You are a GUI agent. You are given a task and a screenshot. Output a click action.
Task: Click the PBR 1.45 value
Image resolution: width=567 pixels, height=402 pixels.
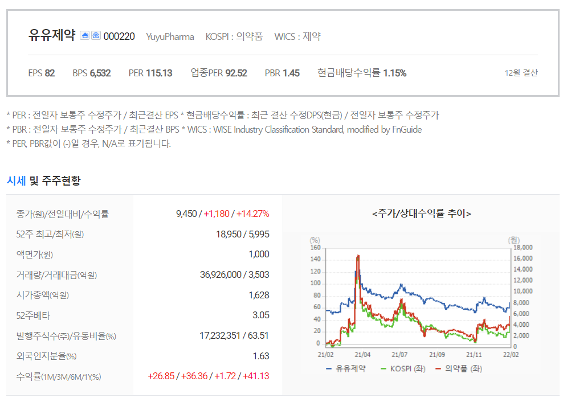click(282, 73)
